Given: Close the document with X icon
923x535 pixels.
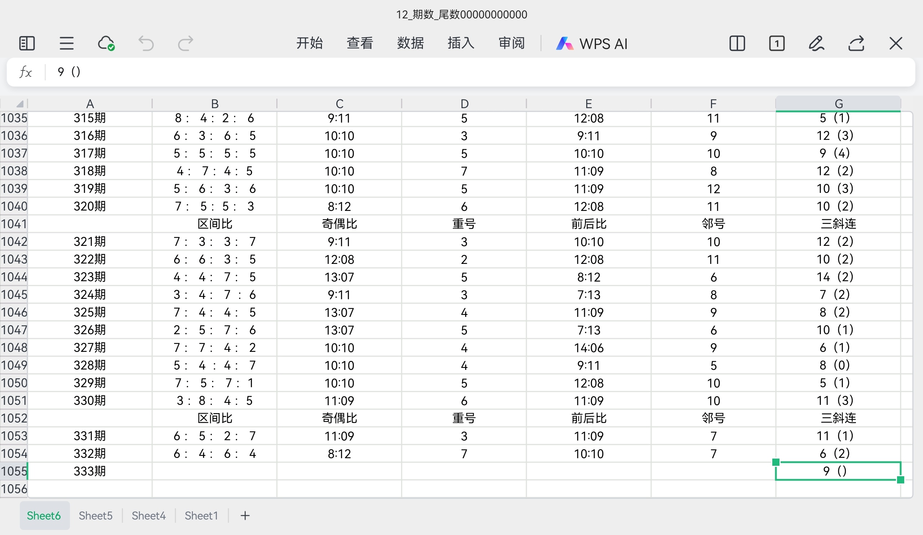Looking at the screenshot, I should coord(896,43).
